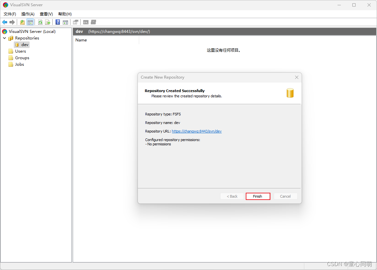Select the Repositories tree label
Image resolution: width=377 pixels, height=270 pixels.
27,38
